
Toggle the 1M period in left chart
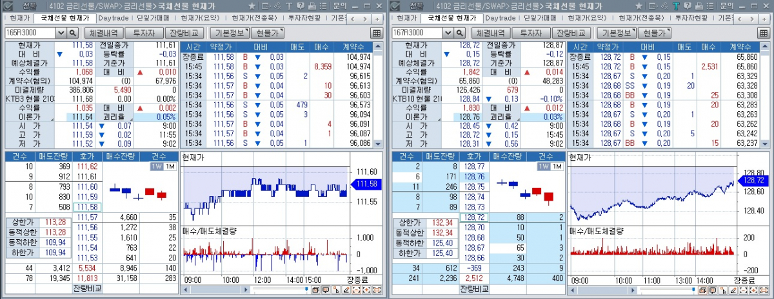pyautogui.click(x=170, y=167)
